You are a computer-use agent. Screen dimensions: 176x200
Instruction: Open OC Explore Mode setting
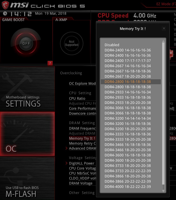82,83
